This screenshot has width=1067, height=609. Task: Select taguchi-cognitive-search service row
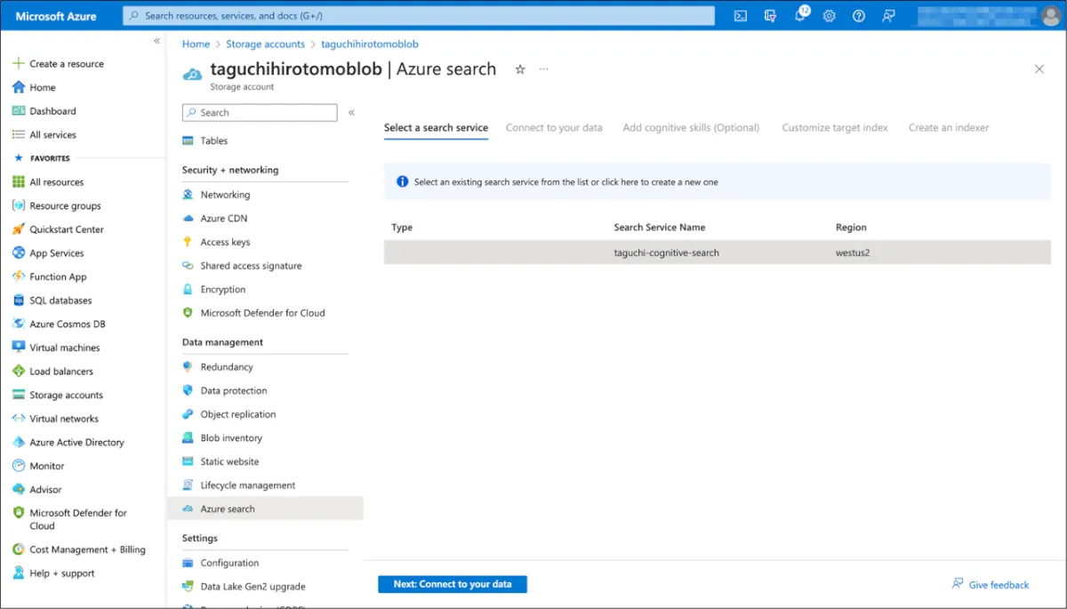pos(666,252)
